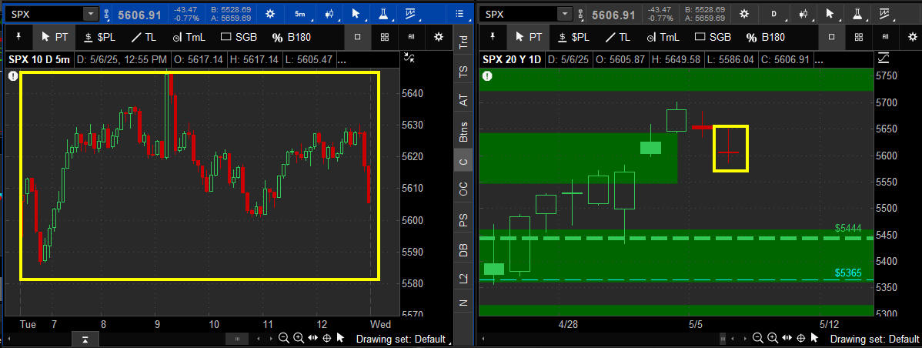Toggle PT pointer tool on right chart

[529, 37]
